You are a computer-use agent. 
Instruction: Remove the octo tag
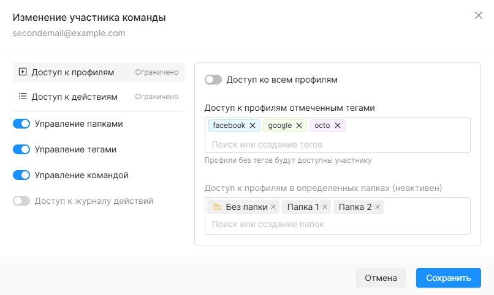(x=338, y=125)
